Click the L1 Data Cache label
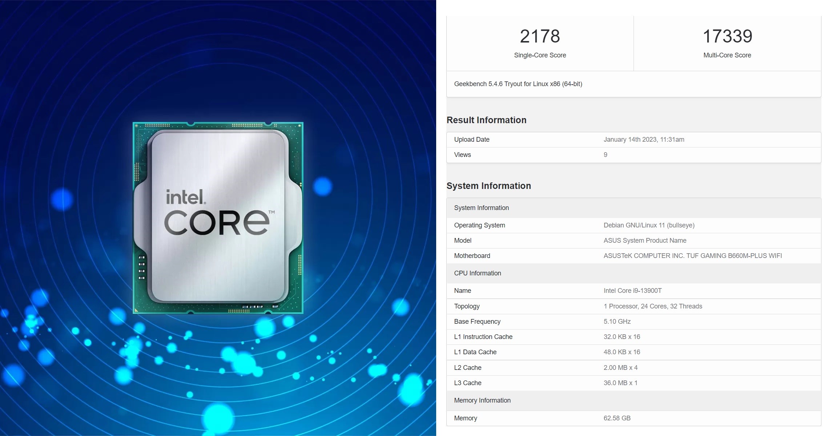Screen dimensions: 836x436 [475, 352]
